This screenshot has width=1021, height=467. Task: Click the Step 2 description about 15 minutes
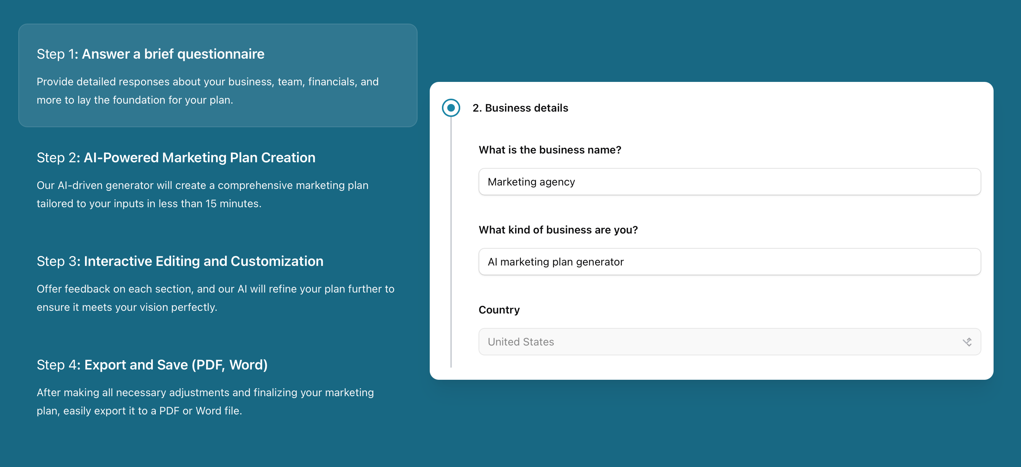202,194
